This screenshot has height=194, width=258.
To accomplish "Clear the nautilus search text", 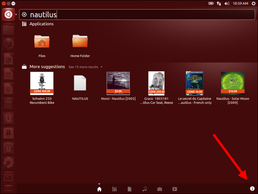I will 24,14.
